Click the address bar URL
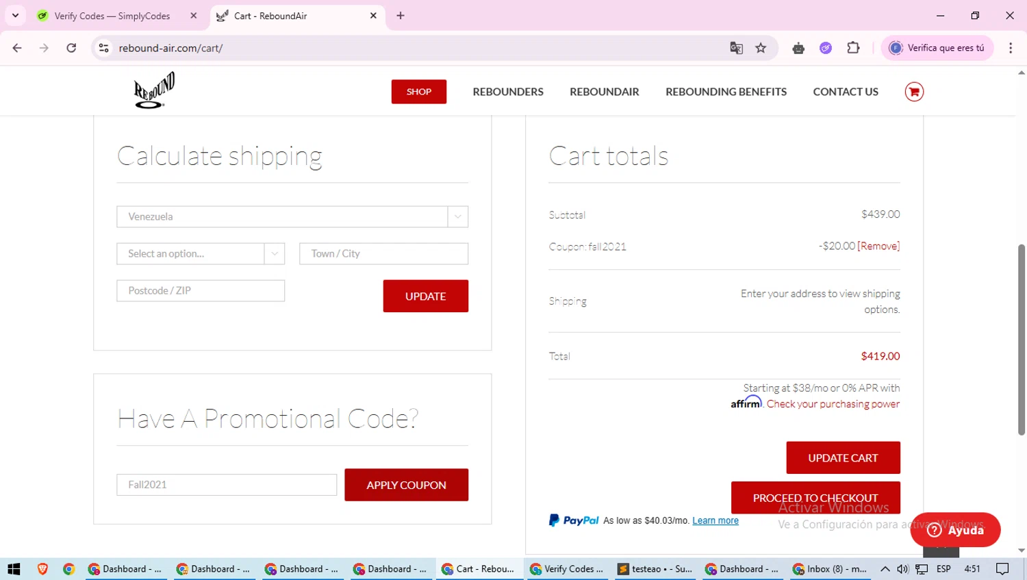 coord(171,48)
